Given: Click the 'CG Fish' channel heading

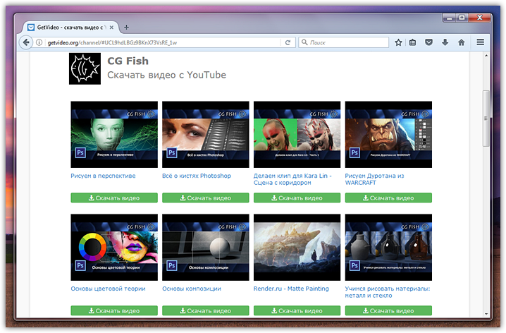Looking at the screenshot, I should tap(128, 61).
